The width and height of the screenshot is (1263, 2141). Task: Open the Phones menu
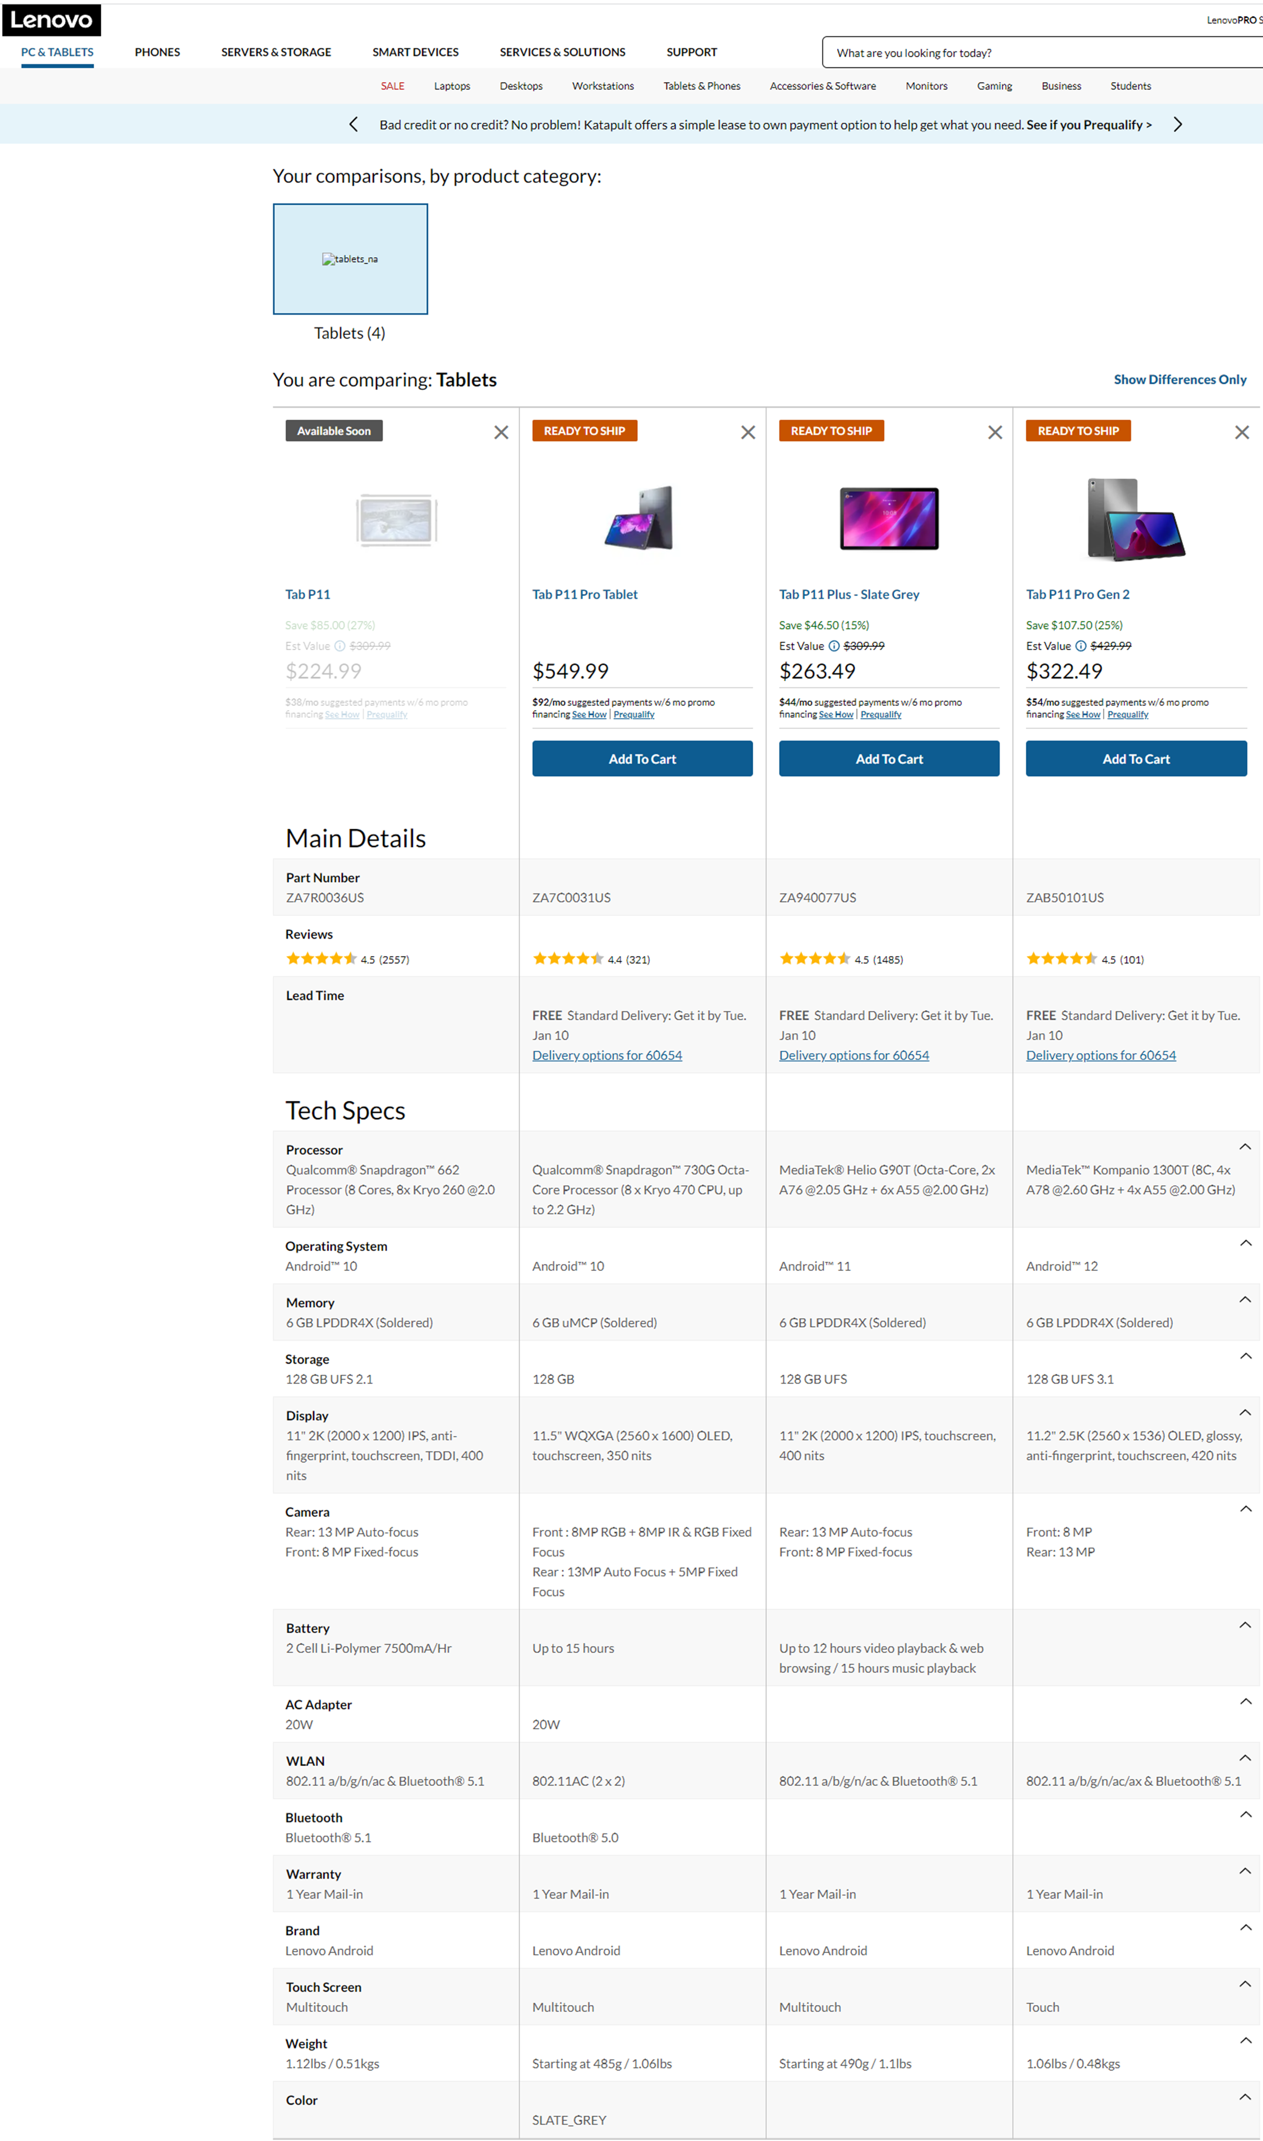point(157,52)
